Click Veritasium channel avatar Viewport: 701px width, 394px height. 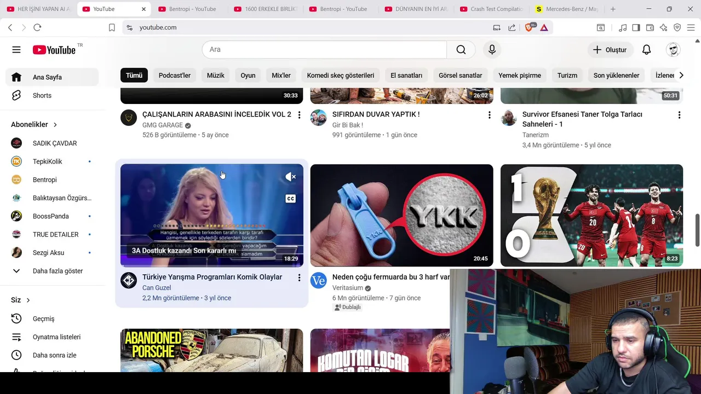[x=319, y=281]
